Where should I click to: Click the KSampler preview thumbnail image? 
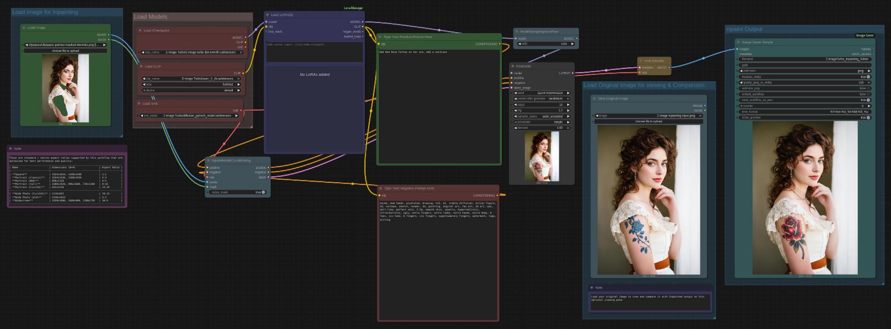tap(542, 156)
